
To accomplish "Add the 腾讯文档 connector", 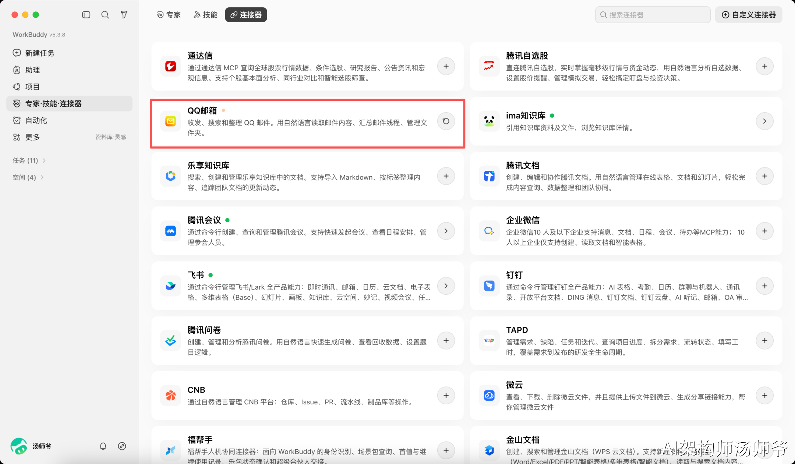I will point(765,176).
